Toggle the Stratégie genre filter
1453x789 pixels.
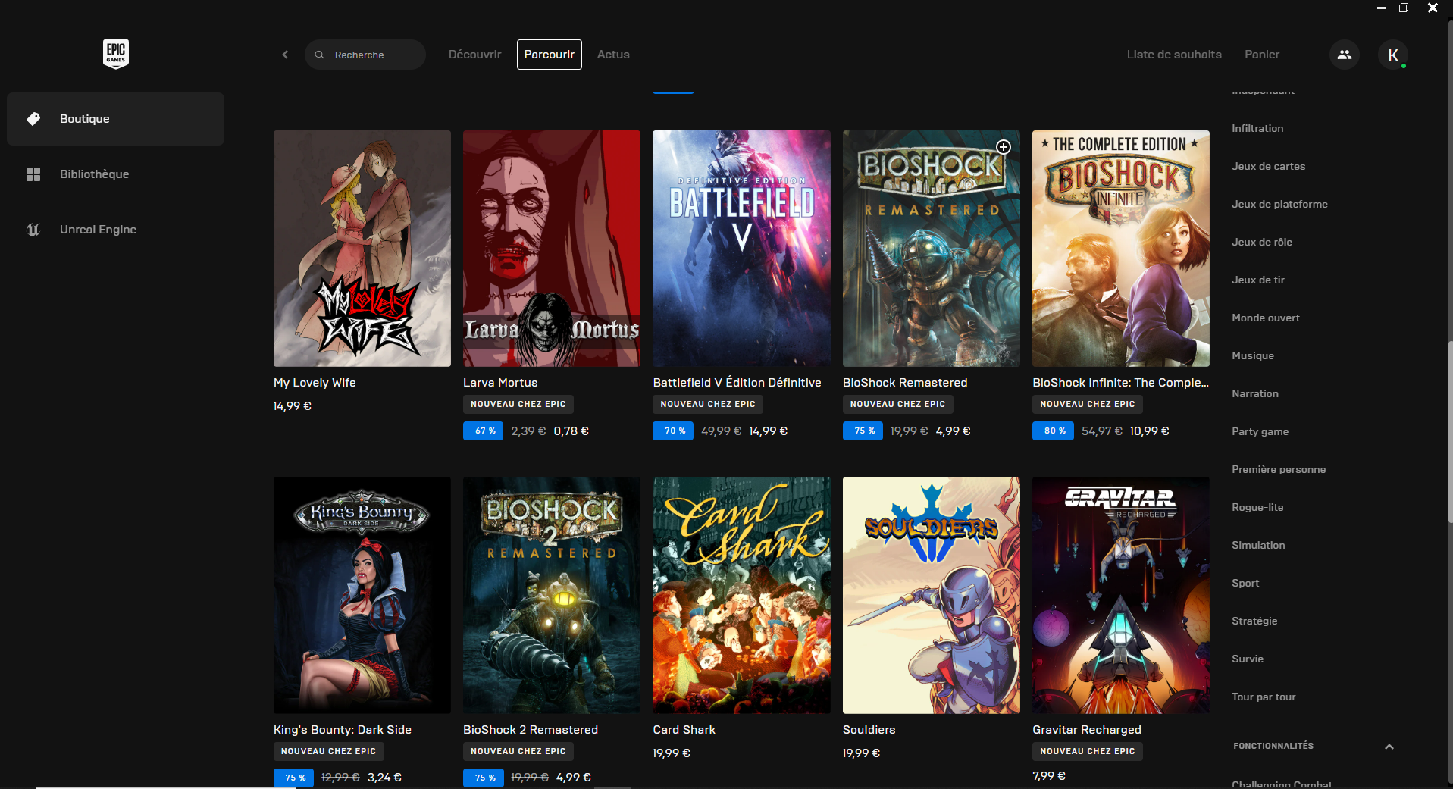(1254, 620)
